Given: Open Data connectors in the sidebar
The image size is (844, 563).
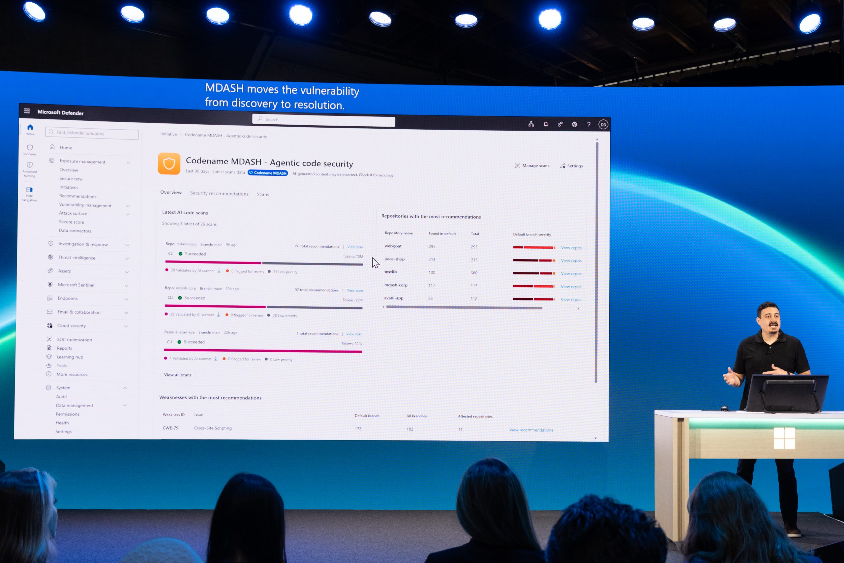Looking at the screenshot, I should 75,231.
